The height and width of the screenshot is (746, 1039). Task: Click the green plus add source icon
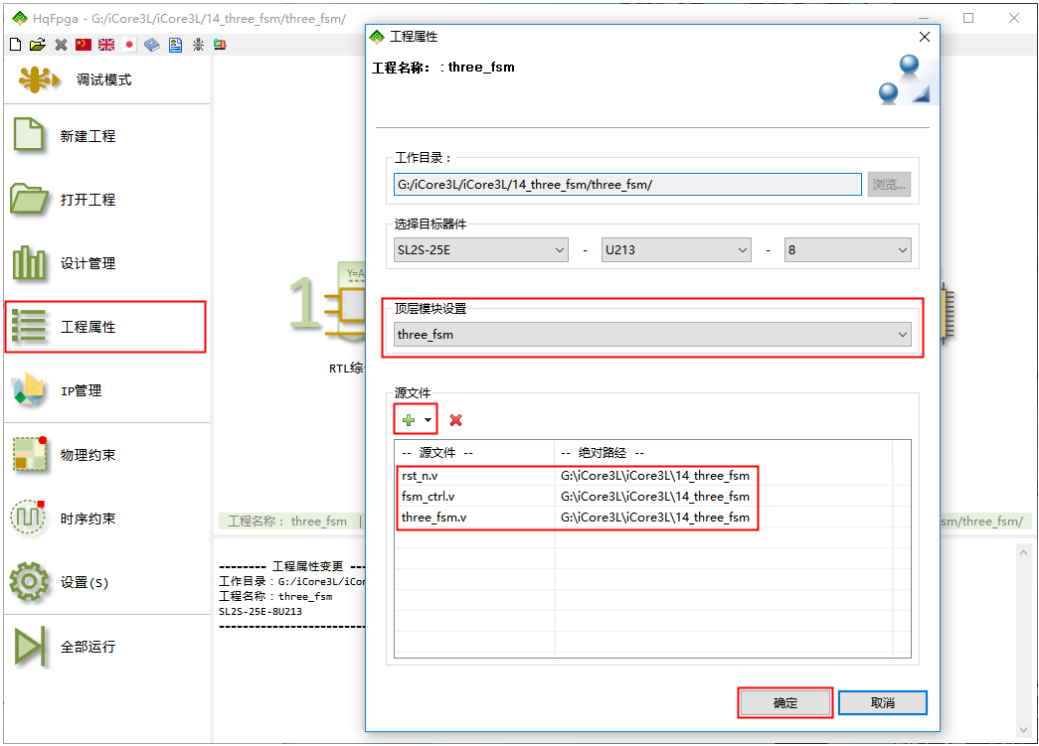(x=409, y=420)
